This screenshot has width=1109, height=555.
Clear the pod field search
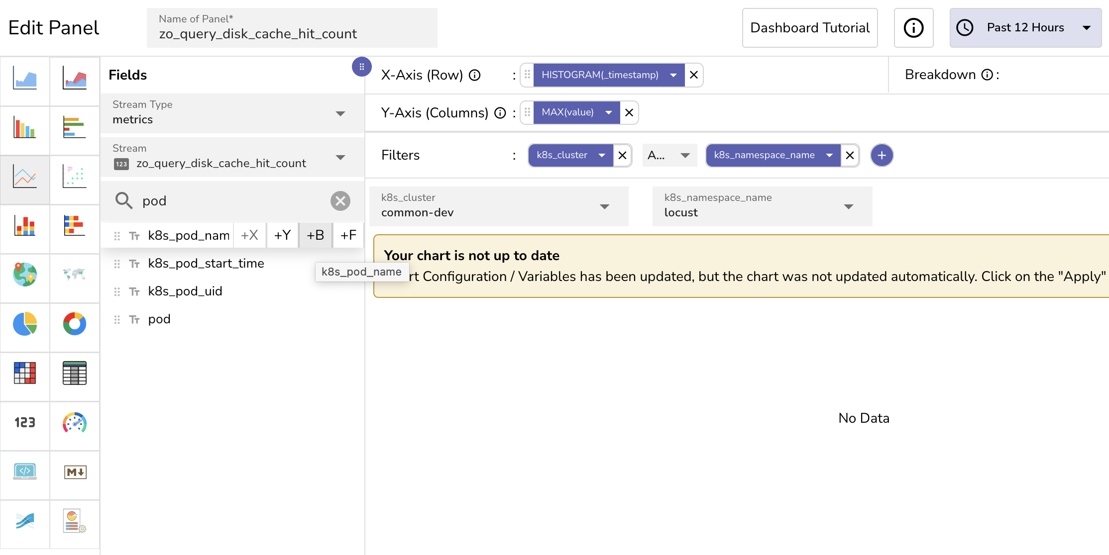point(340,201)
